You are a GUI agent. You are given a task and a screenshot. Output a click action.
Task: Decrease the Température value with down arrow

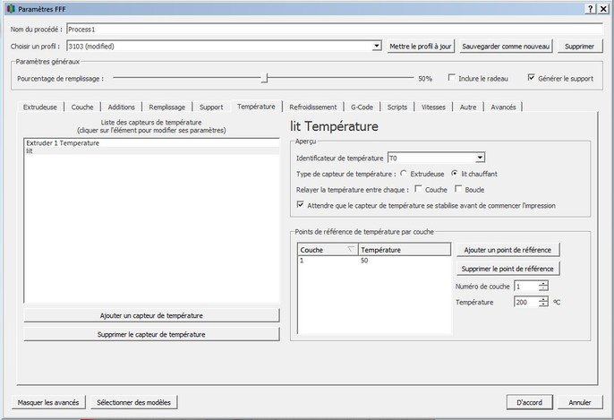pos(543,305)
